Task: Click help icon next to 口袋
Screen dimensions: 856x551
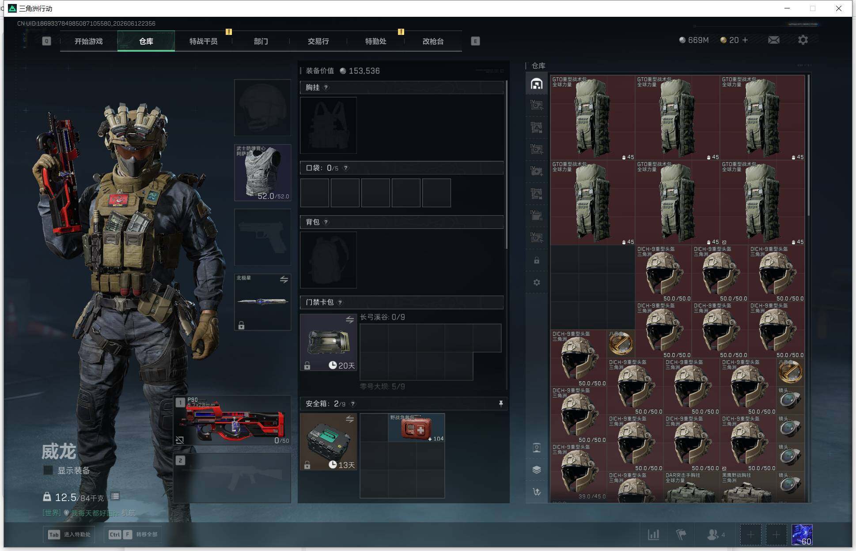Action: tap(346, 168)
